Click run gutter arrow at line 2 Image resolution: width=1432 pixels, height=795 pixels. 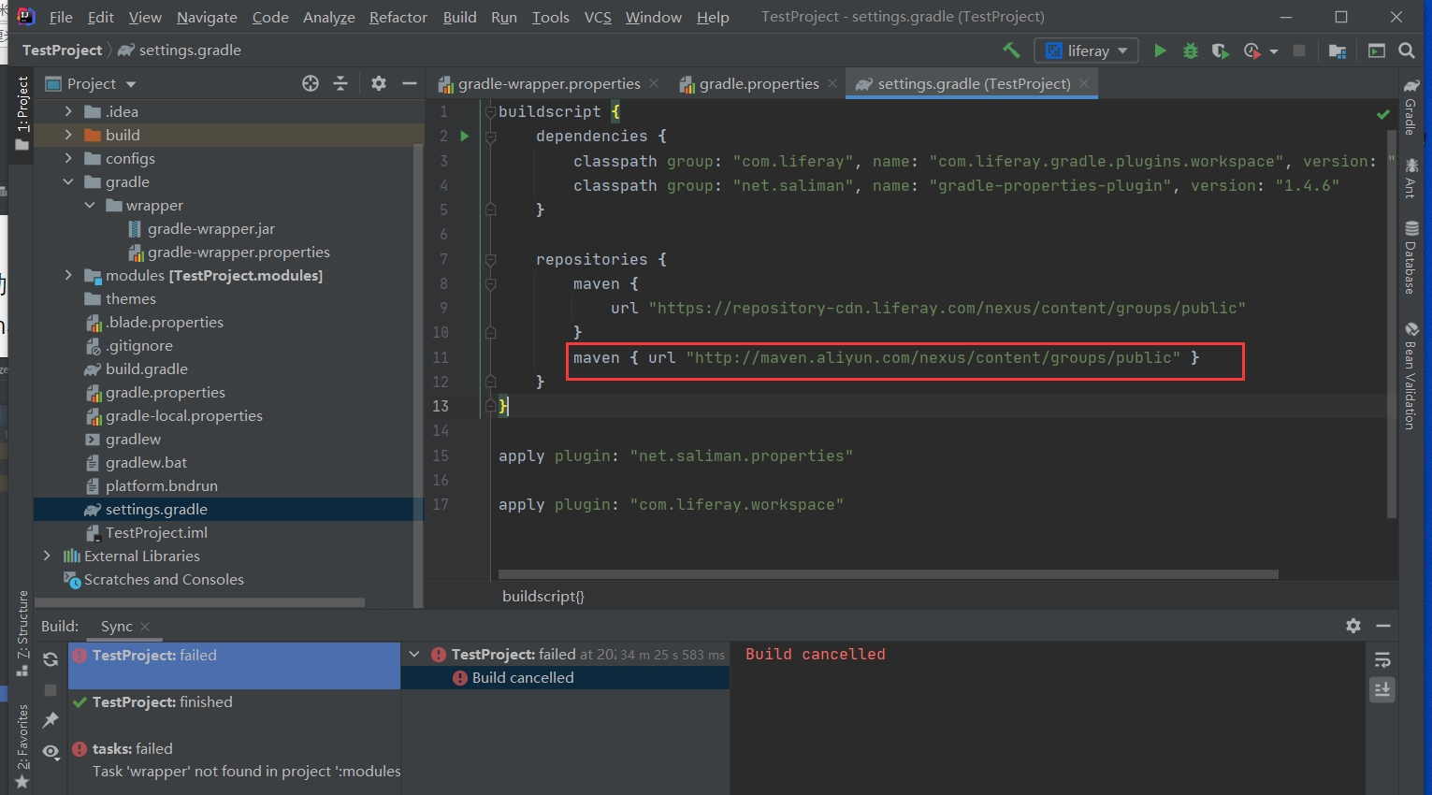pyautogui.click(x=464, y=137)
